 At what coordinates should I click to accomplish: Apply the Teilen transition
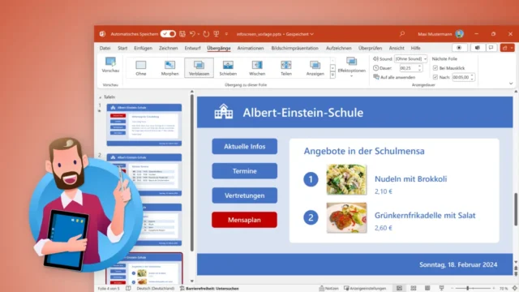coord(286,68)
